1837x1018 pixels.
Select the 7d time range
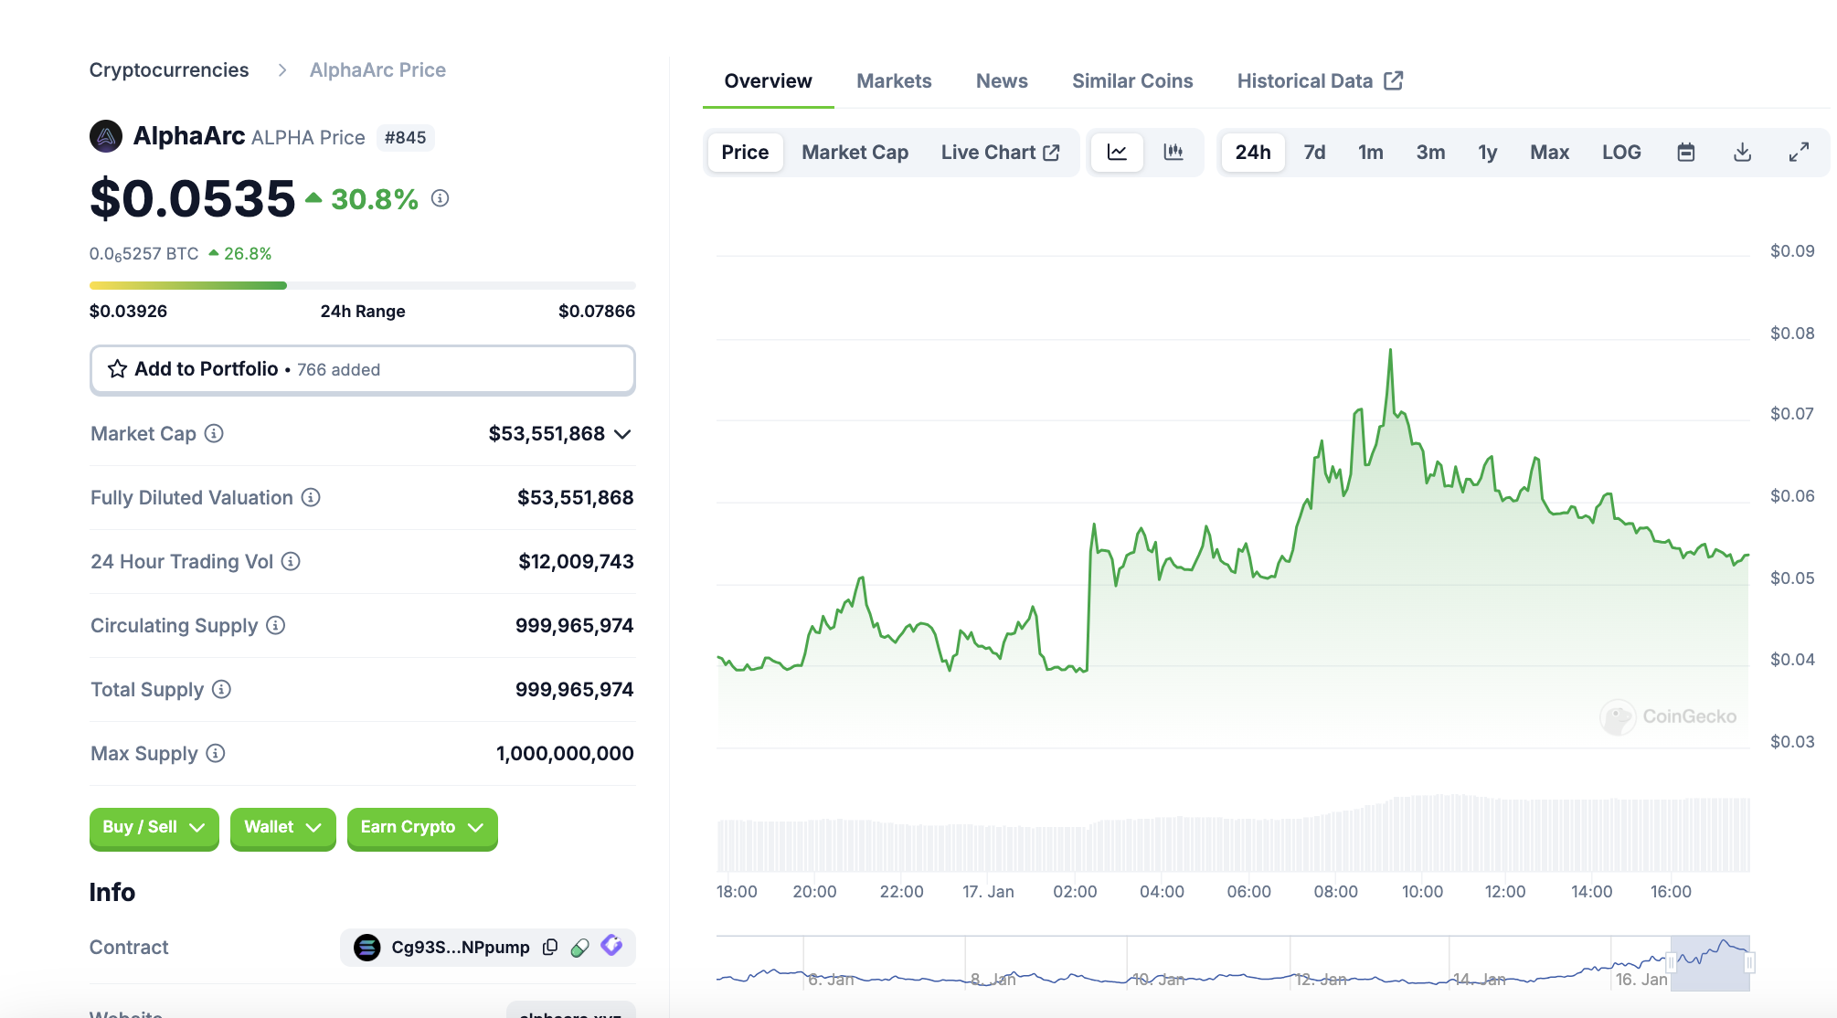(x=1314, y=153)
